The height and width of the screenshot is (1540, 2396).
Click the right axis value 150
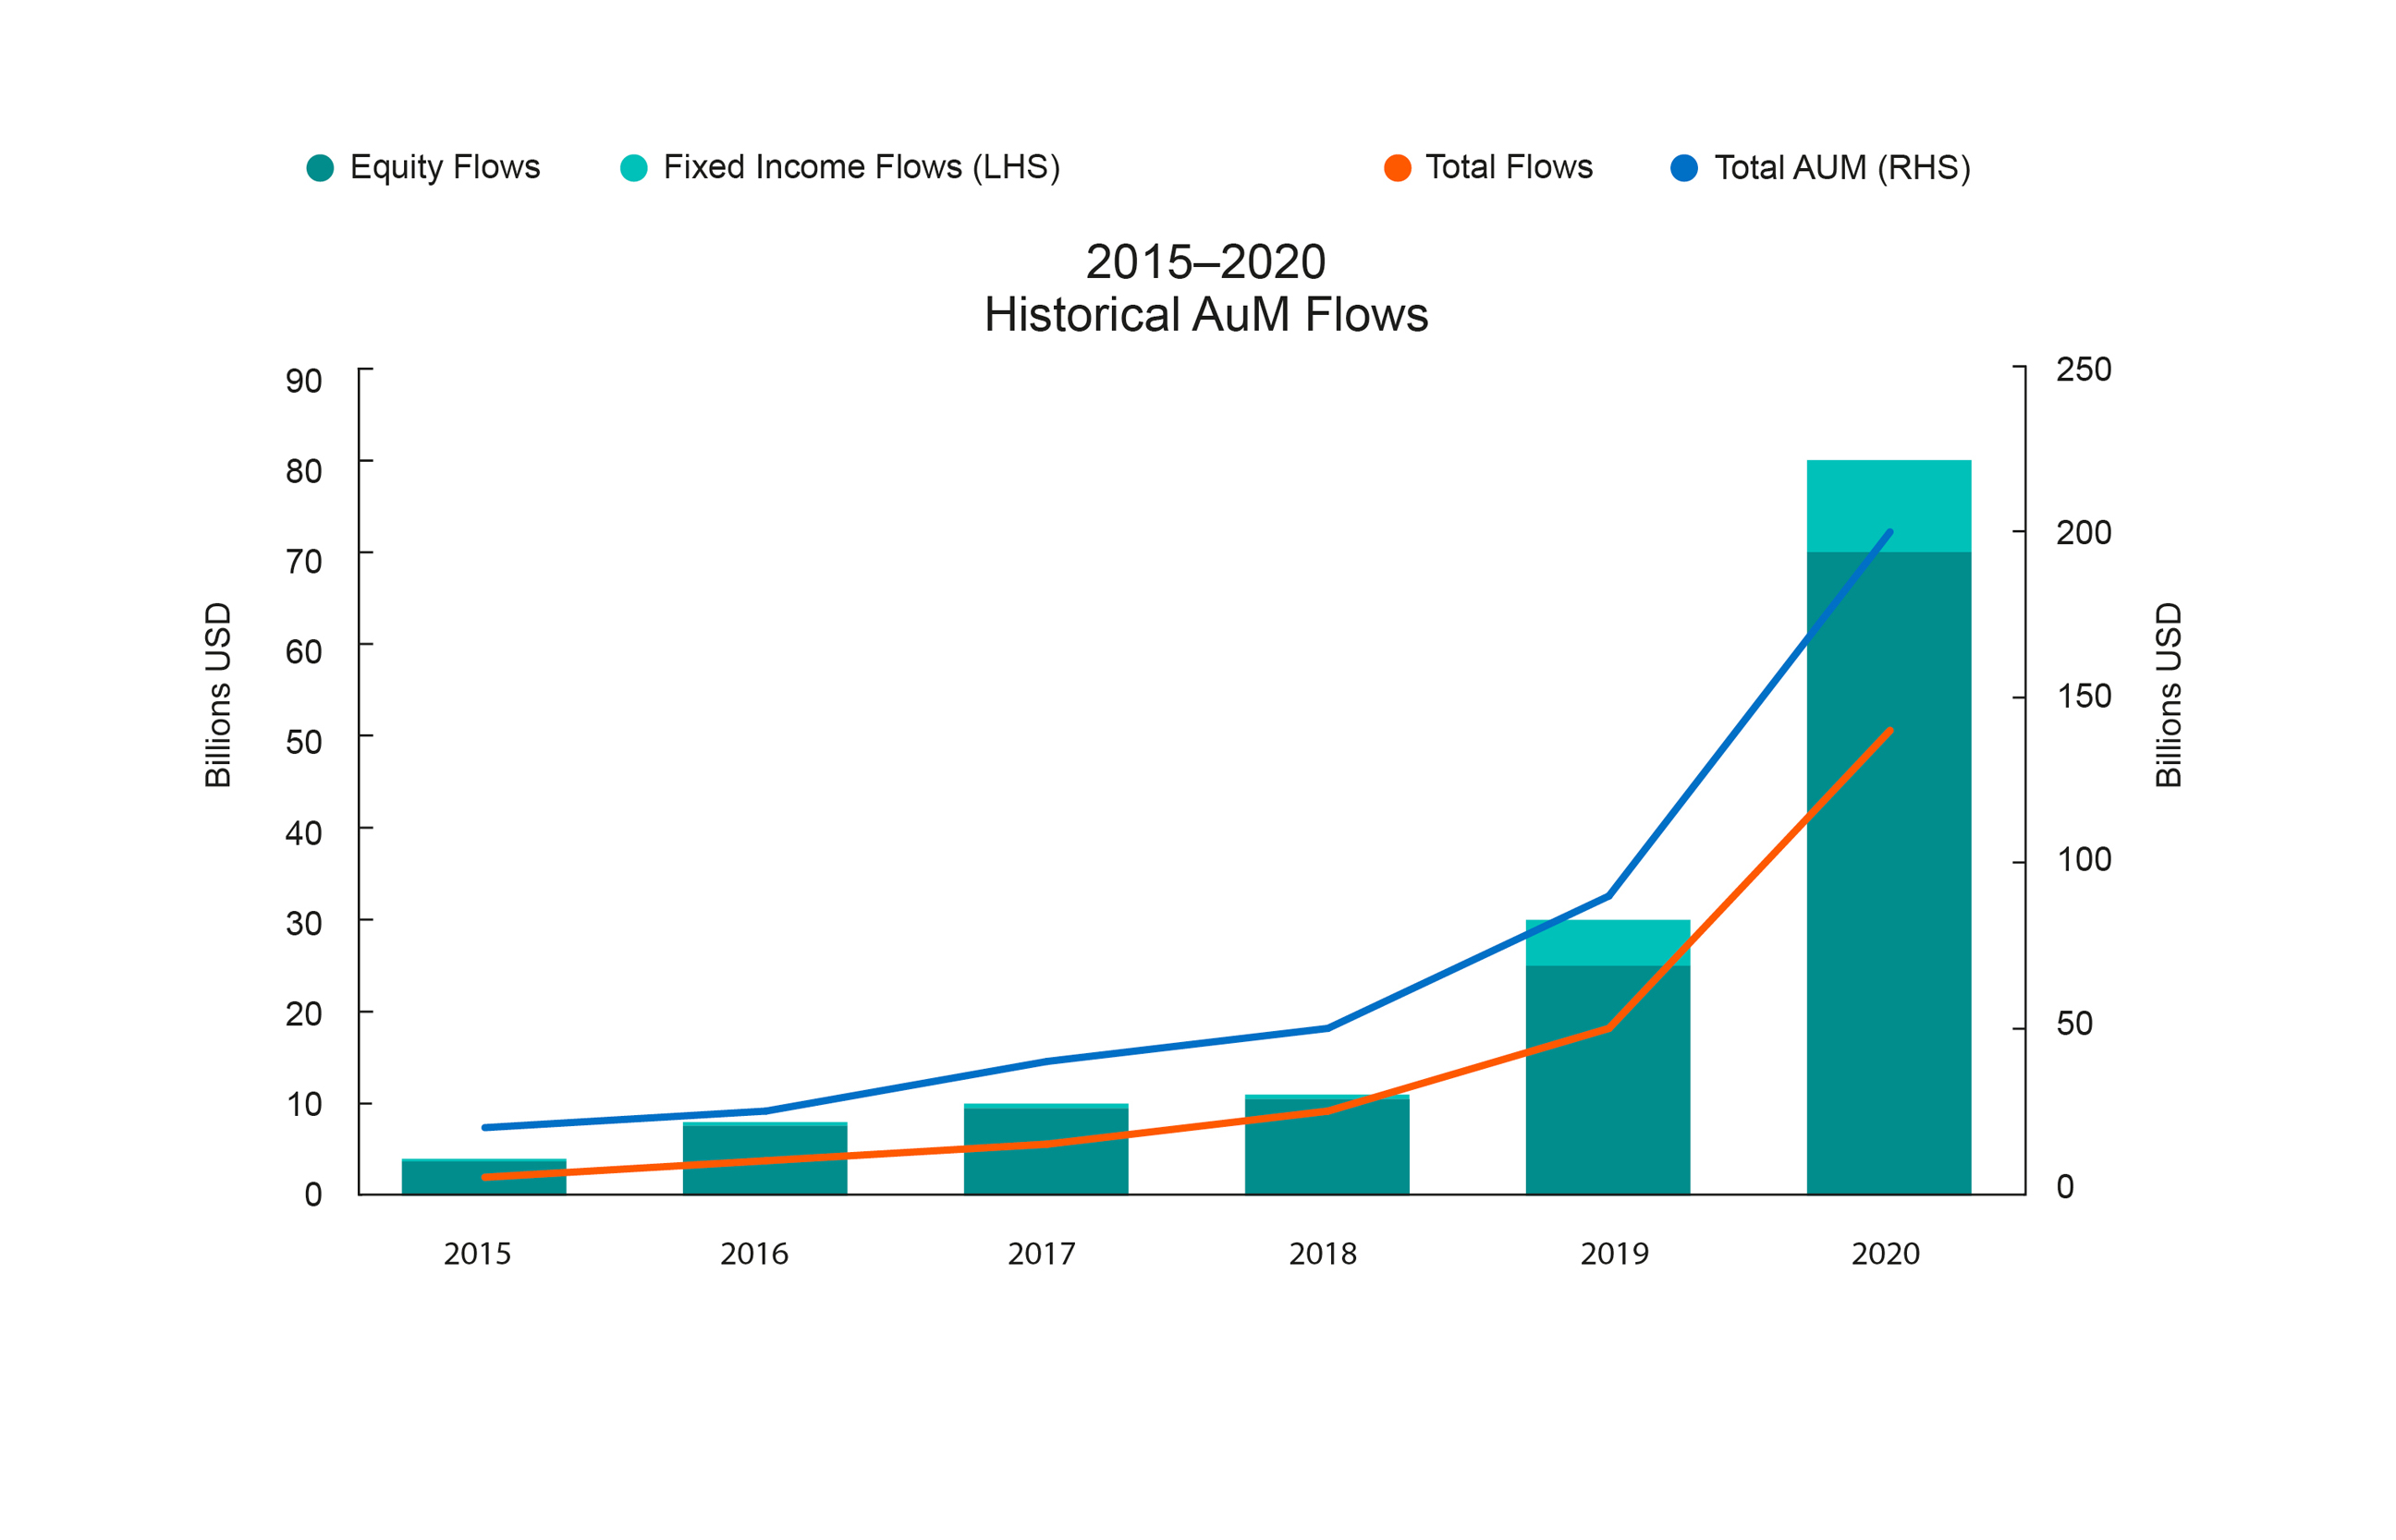coord(2084,697)
